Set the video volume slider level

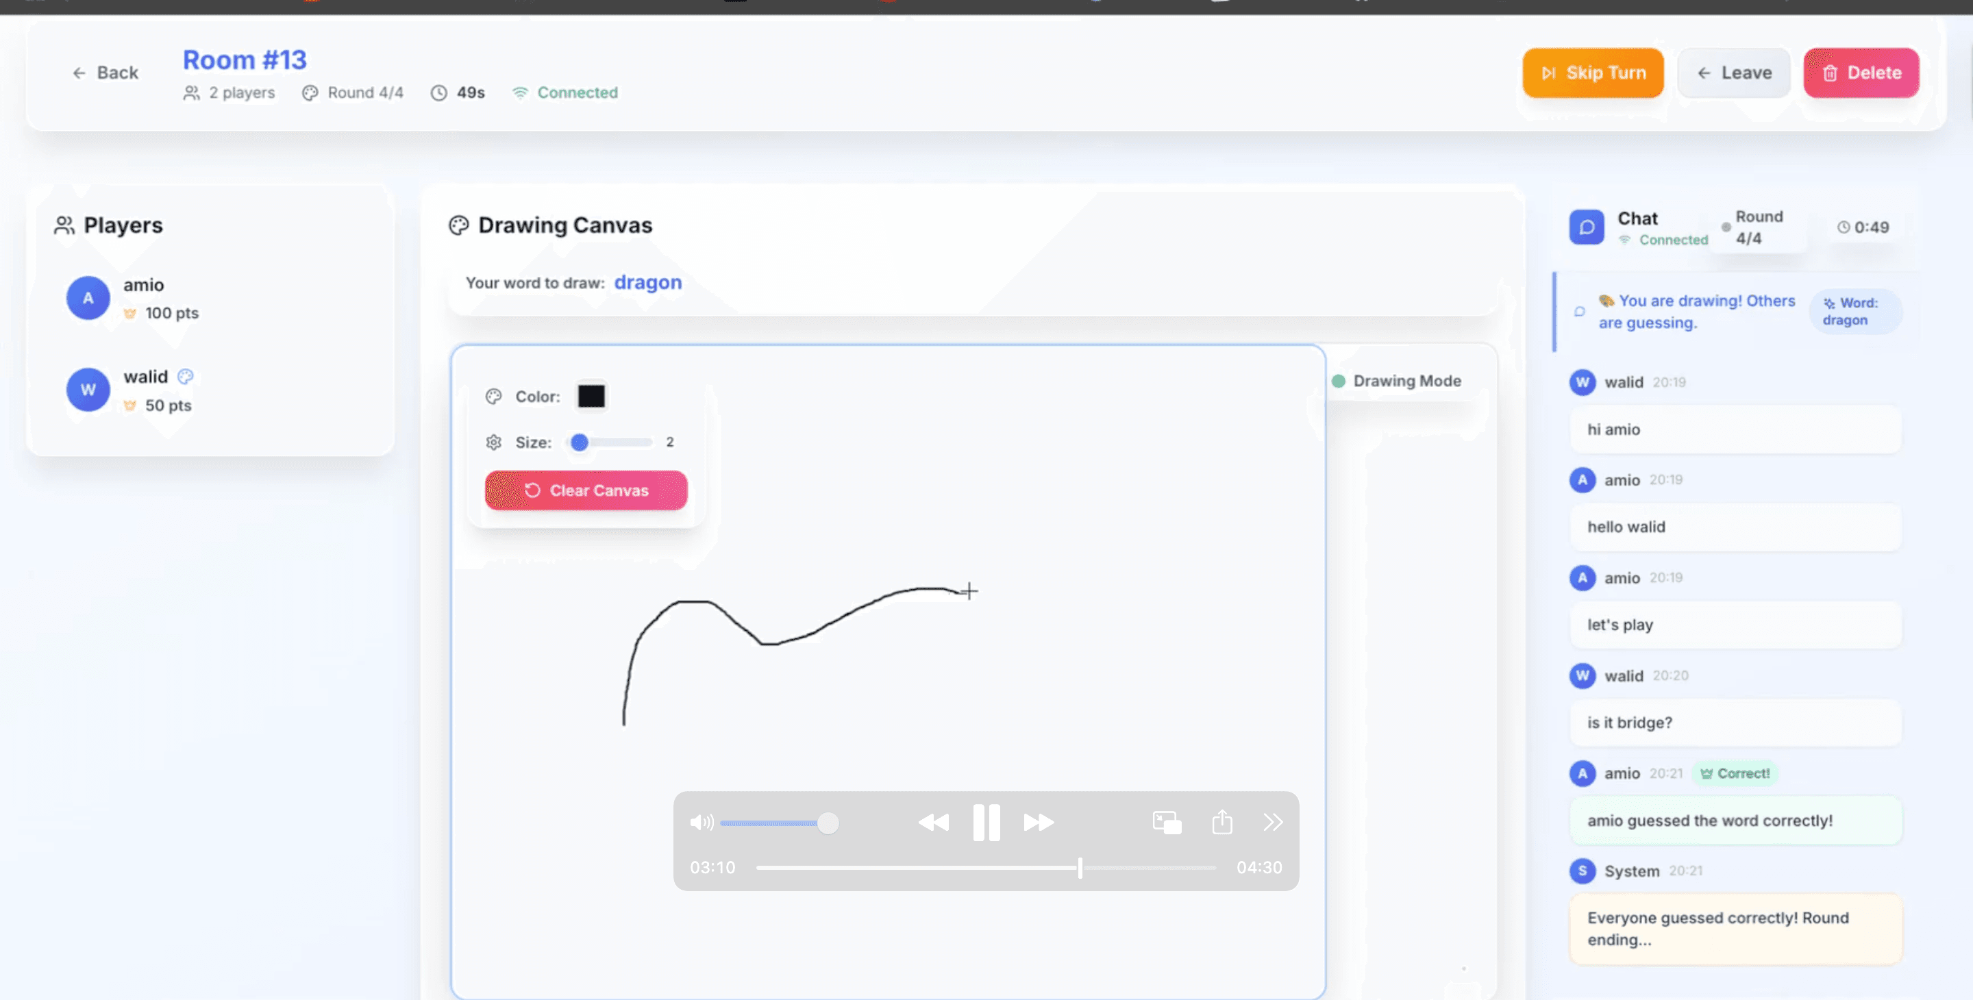coord(779,823)
